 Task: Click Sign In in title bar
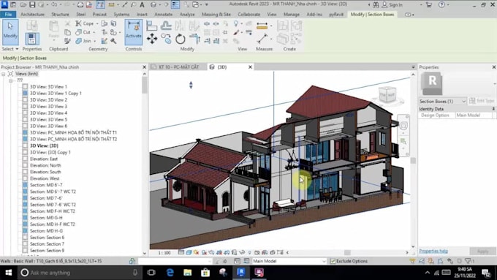[x=392, y=5]
